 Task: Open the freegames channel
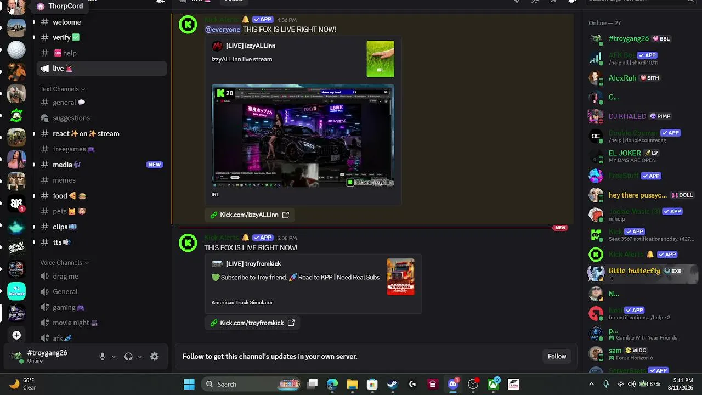(x=102, y=149)
